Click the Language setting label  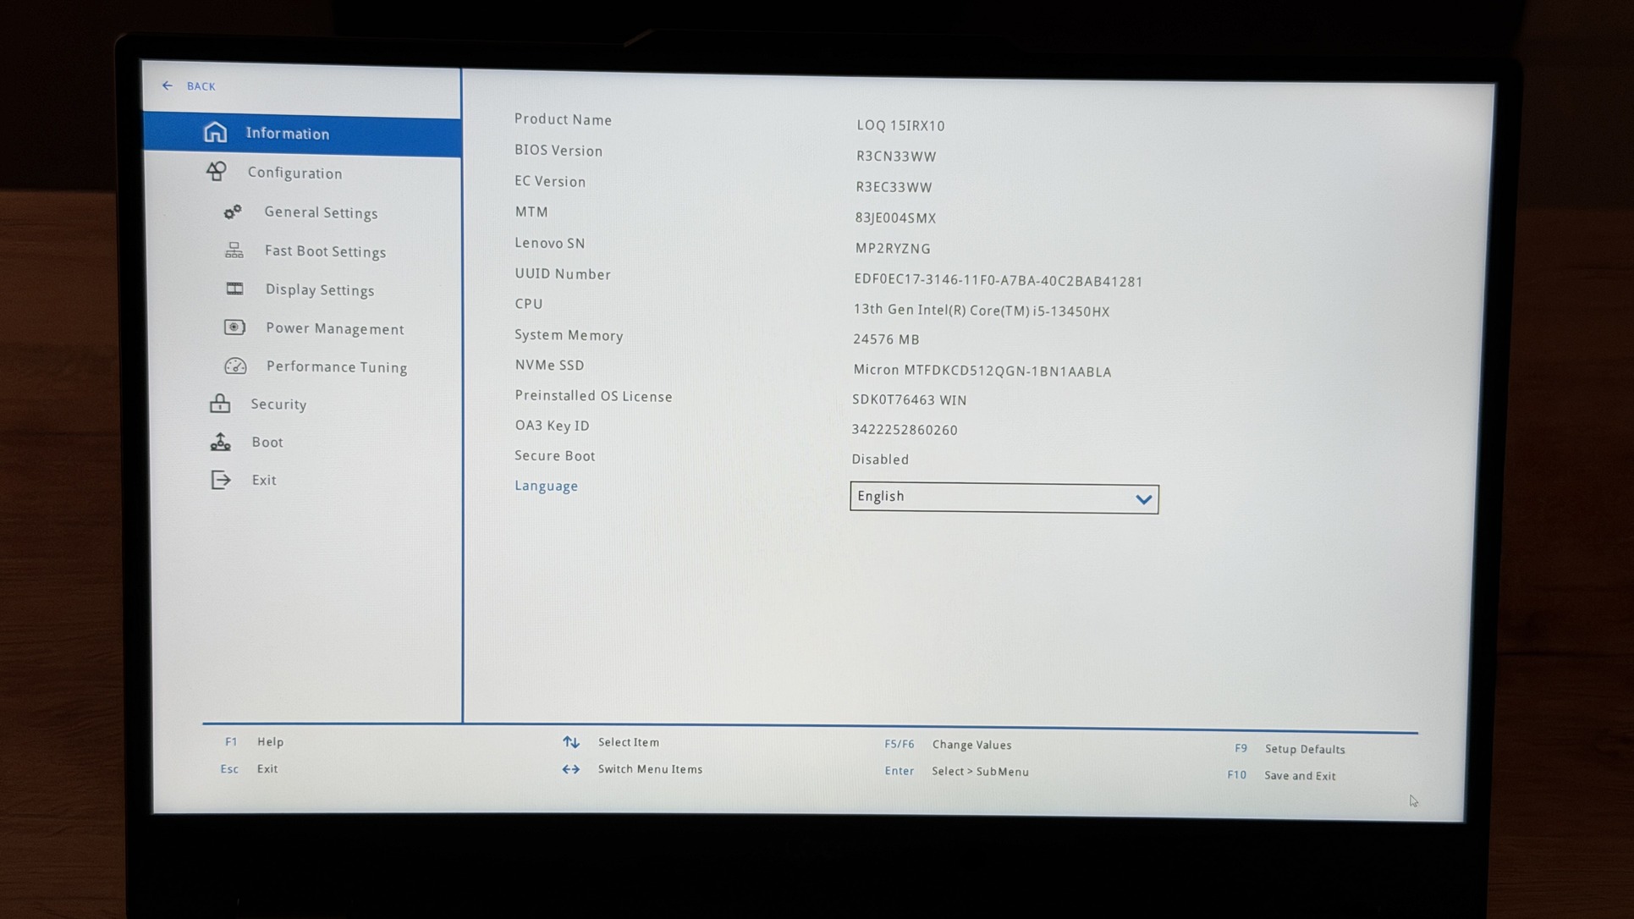[546, 486]
